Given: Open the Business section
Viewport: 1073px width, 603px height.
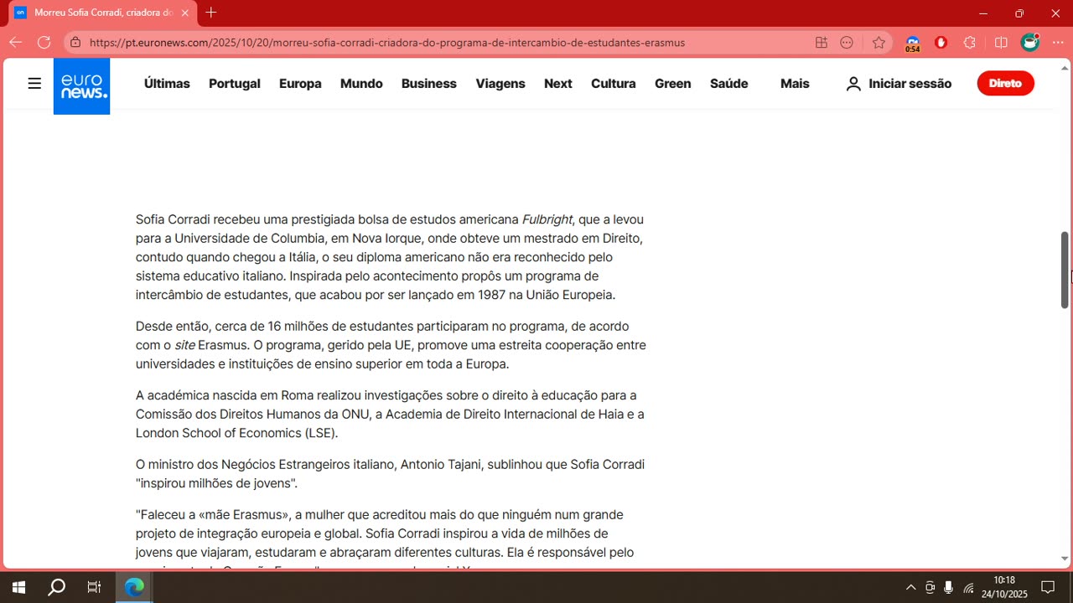Looking at the screenshot, I should (429, 84).
